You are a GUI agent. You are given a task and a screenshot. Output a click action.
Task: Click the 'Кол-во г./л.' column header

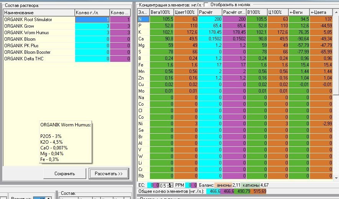point(92,13)
